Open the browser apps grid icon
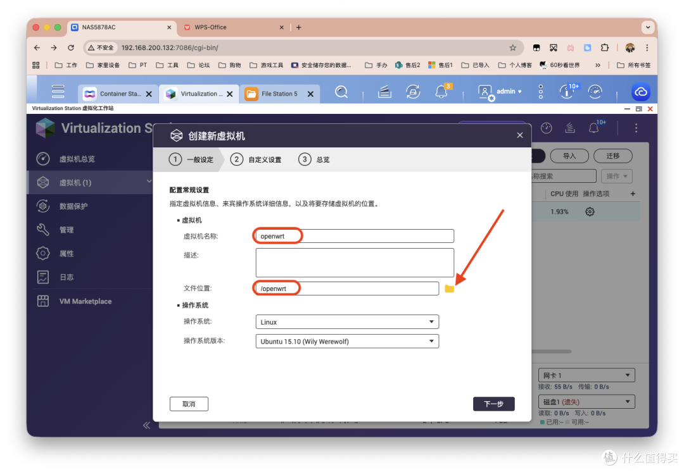This screenshot has height=472, width=684. tap(35, 65)
